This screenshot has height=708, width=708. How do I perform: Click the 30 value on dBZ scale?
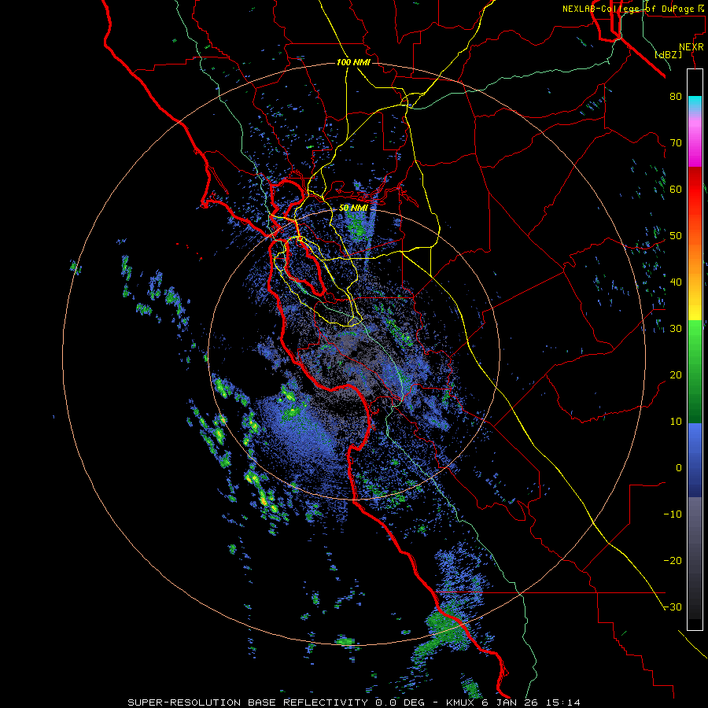click(x=676, y=329)
